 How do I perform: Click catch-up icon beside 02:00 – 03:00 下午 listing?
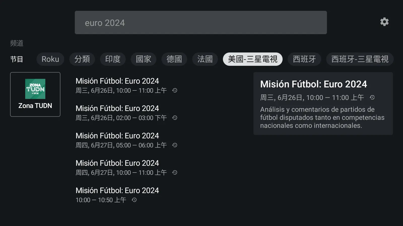click(175, 118)
